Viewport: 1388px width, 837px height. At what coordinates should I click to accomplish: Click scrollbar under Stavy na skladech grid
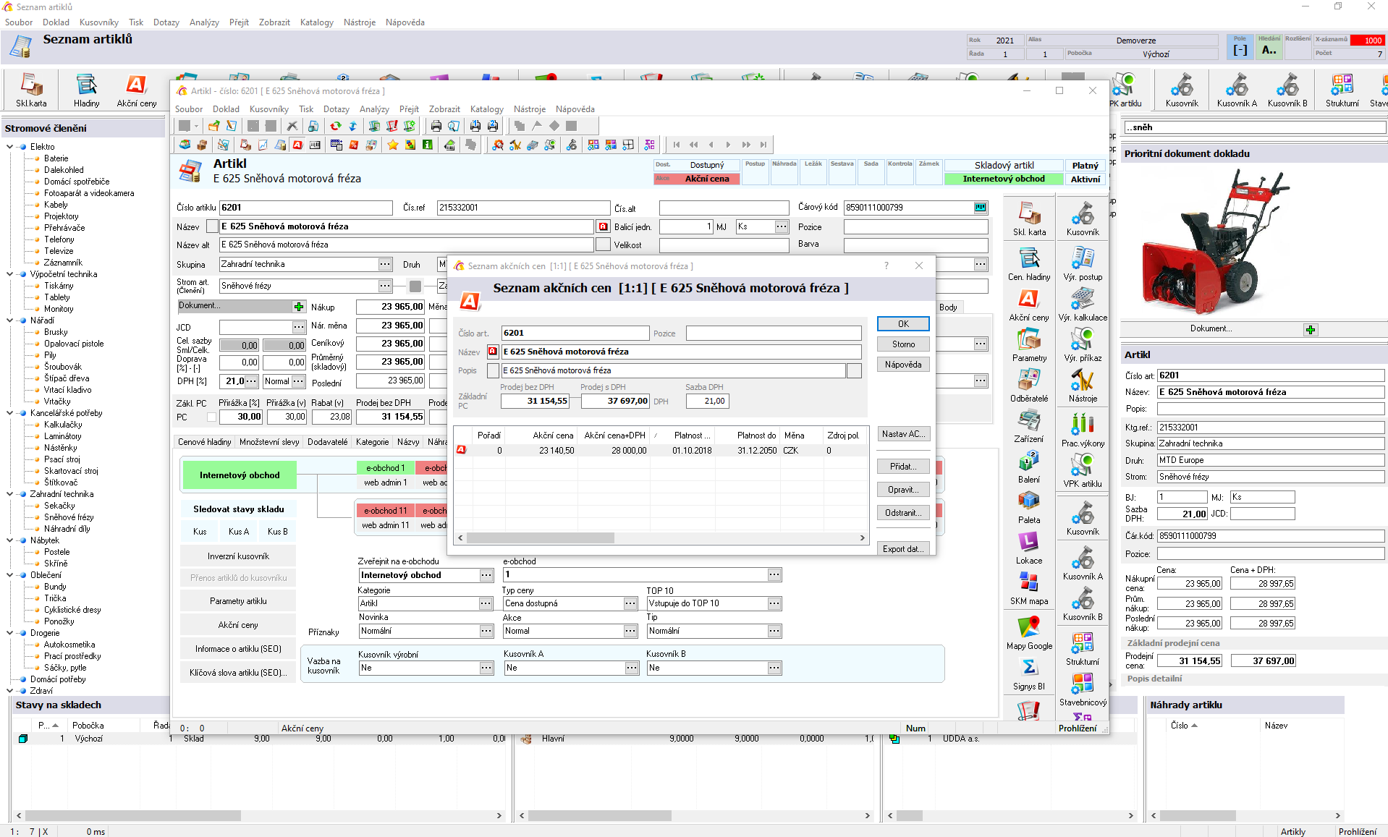point(133,815)
